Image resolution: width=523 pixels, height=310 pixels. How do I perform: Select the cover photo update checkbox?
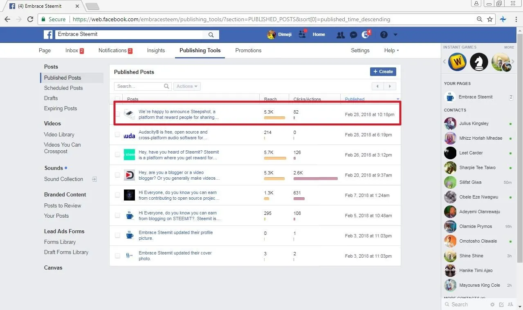(117, 256)
